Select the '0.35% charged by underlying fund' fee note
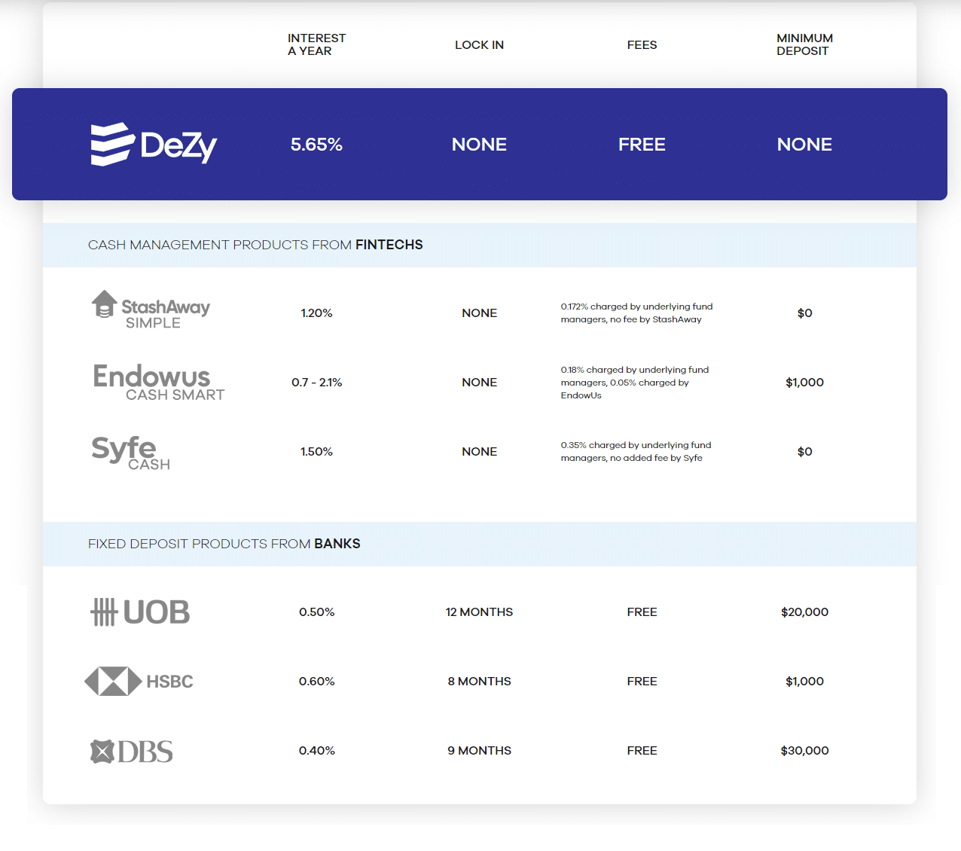The height and width of the screenshot is (851, 961). pos(636,451)
